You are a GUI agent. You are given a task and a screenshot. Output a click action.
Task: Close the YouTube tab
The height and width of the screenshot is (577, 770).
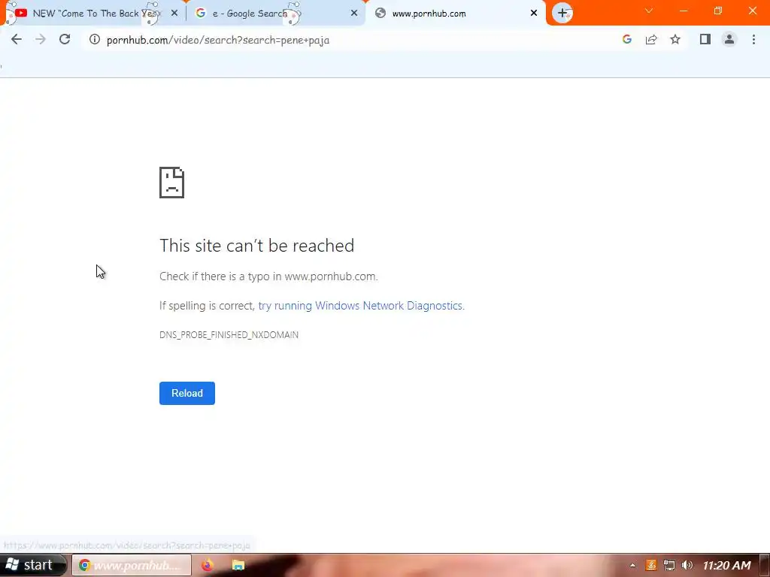(x=174, y=14)
